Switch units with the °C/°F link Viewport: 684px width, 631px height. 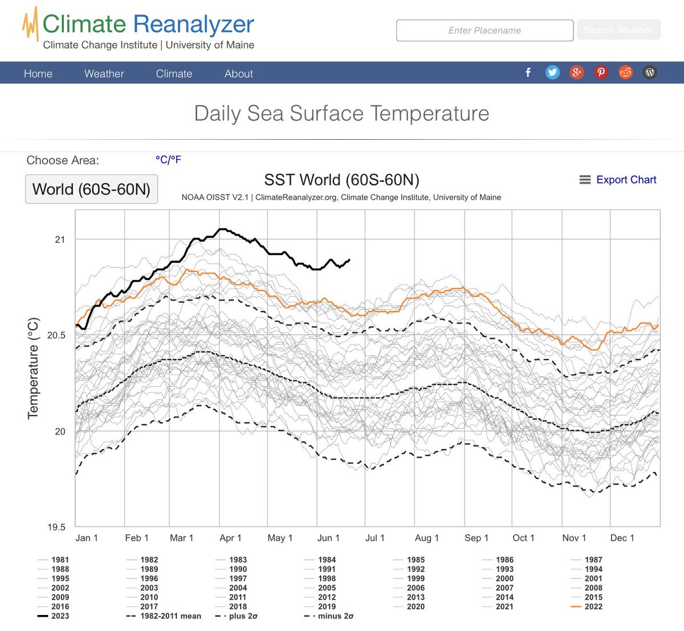point(168,160)
